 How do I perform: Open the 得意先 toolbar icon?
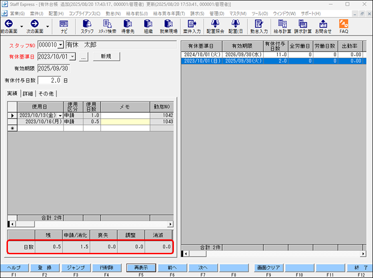click(128, 26)
